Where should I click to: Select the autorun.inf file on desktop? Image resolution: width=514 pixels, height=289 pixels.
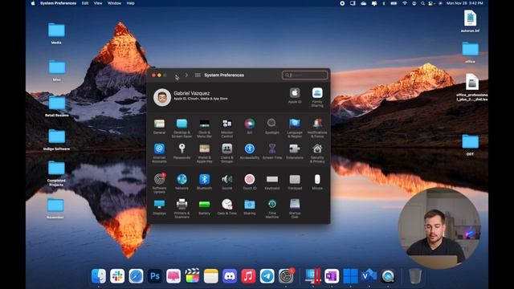[470, 21]
